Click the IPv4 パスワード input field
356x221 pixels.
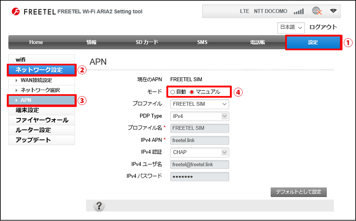click(x=200, y=176)
